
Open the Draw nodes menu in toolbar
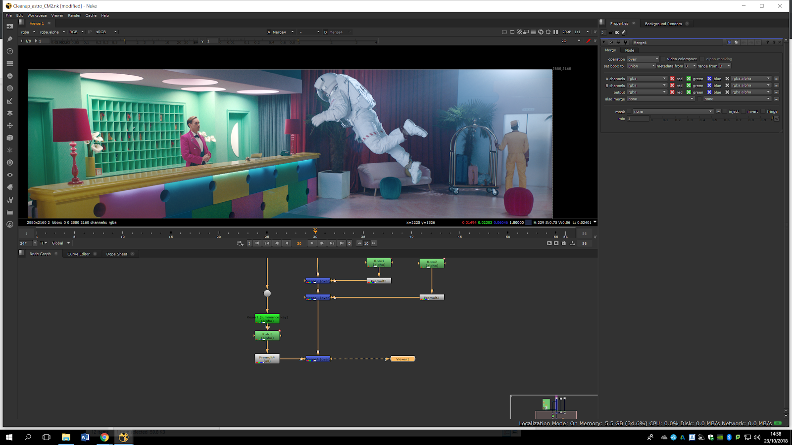point(9,39)
